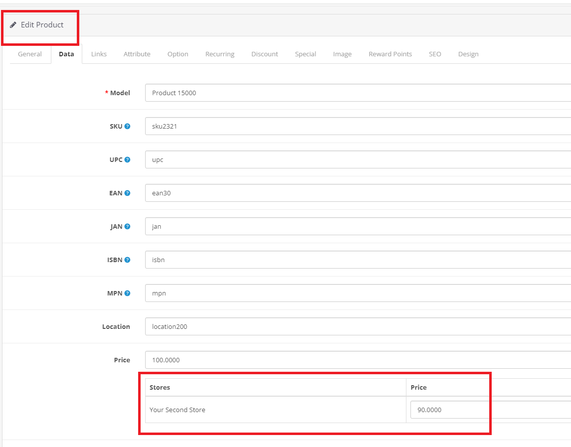Click the UPC help question-mark icon

point(127,160)
